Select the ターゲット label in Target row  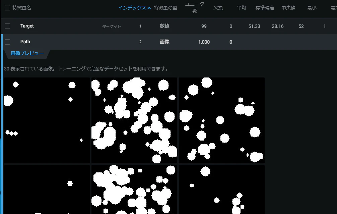tap(112, 26)
